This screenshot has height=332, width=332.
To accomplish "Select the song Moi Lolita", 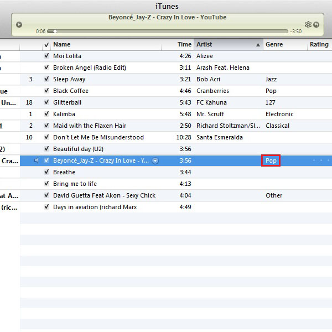I will pyautogui.click(x=67, y=56).
